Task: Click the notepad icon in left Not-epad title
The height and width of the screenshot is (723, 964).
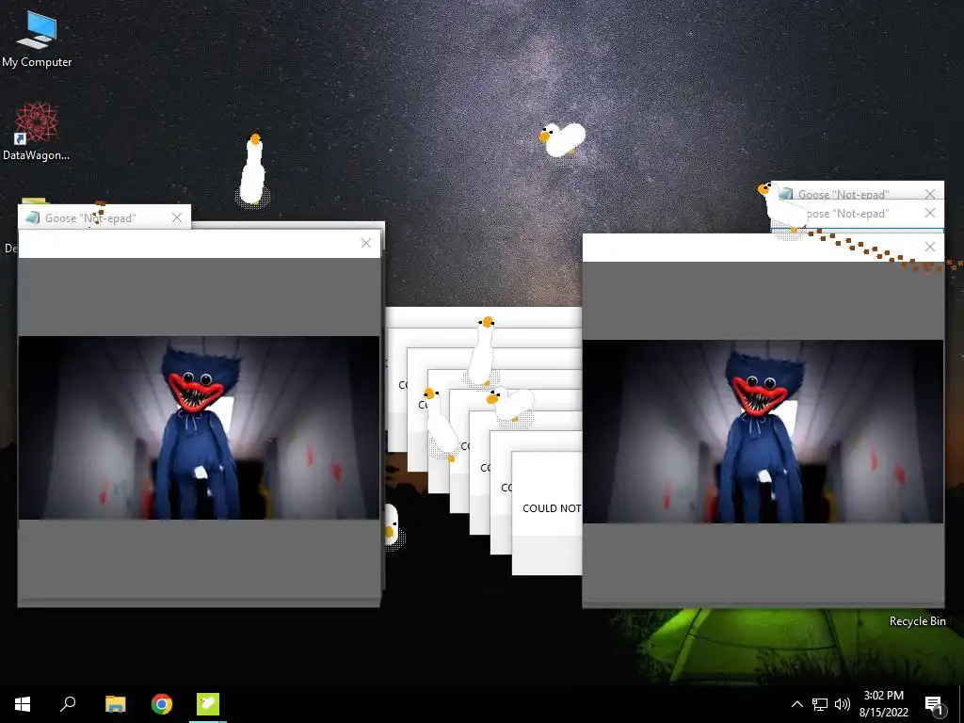Action: (x=33, y=217)
